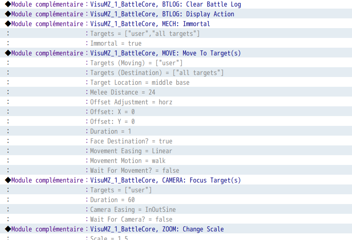Select the Offset: X = 0 line
The width and height of the screenshot is (352, 240).
click(112, 112)
